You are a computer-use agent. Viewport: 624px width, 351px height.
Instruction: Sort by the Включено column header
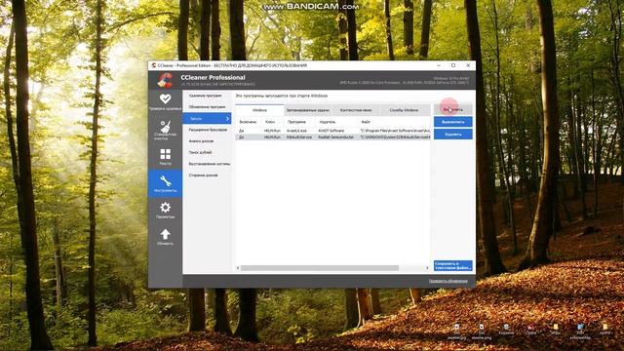click(x=248, y=122)
